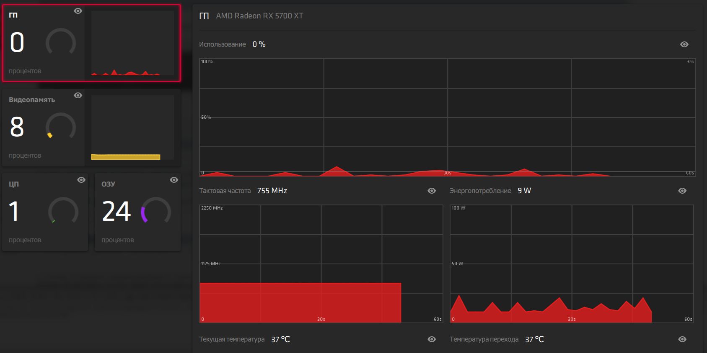The height and width of the screenshot is (353, 707).
Task: Click the power consumption watt chart
Action: [x=572, y=264]
